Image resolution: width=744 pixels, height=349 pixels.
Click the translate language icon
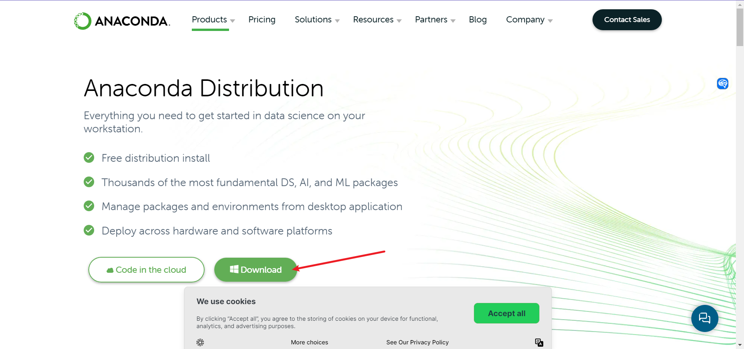click(x=539, y=342)
